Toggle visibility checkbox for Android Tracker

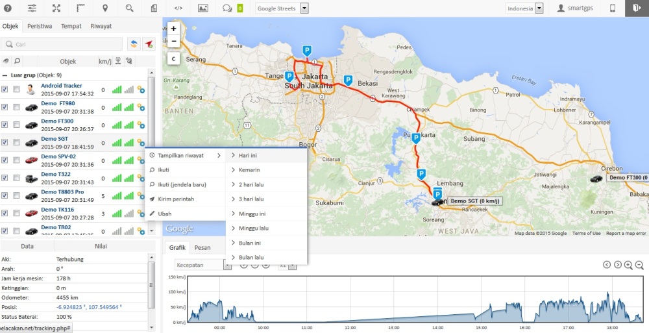tap(5, 89)
